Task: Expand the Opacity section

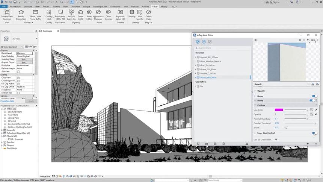Action: [255, 91]
